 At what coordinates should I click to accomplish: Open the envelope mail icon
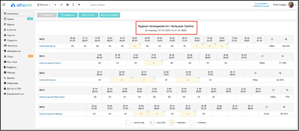coord(67,5)
